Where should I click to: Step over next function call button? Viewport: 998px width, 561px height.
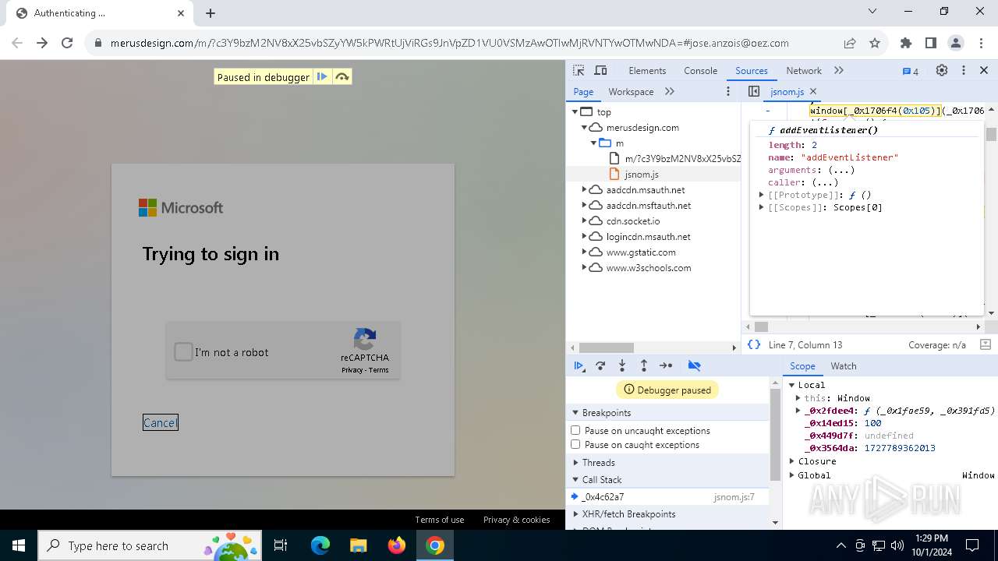tap(600, 365)
